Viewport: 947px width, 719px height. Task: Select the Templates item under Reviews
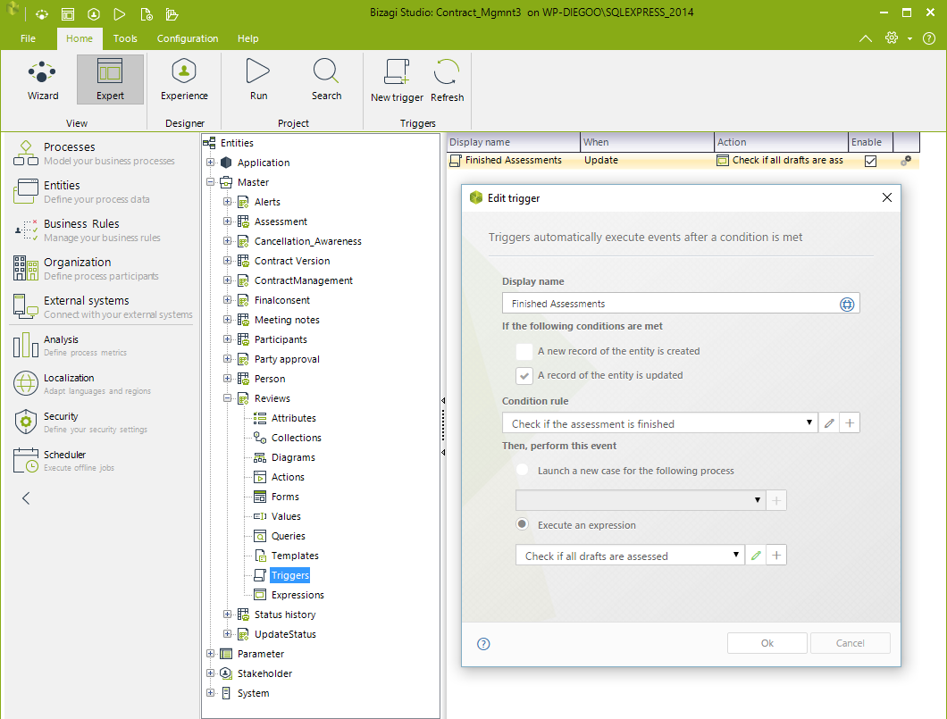point(295,556)
